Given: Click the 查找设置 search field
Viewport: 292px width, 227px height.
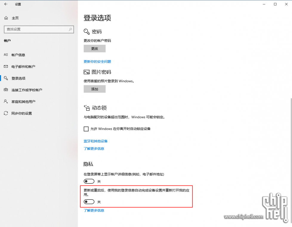Looking at the screenshot, I should click(39, 30).
